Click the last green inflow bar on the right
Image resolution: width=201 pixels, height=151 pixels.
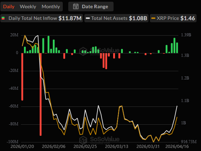(x=177, y=48)
